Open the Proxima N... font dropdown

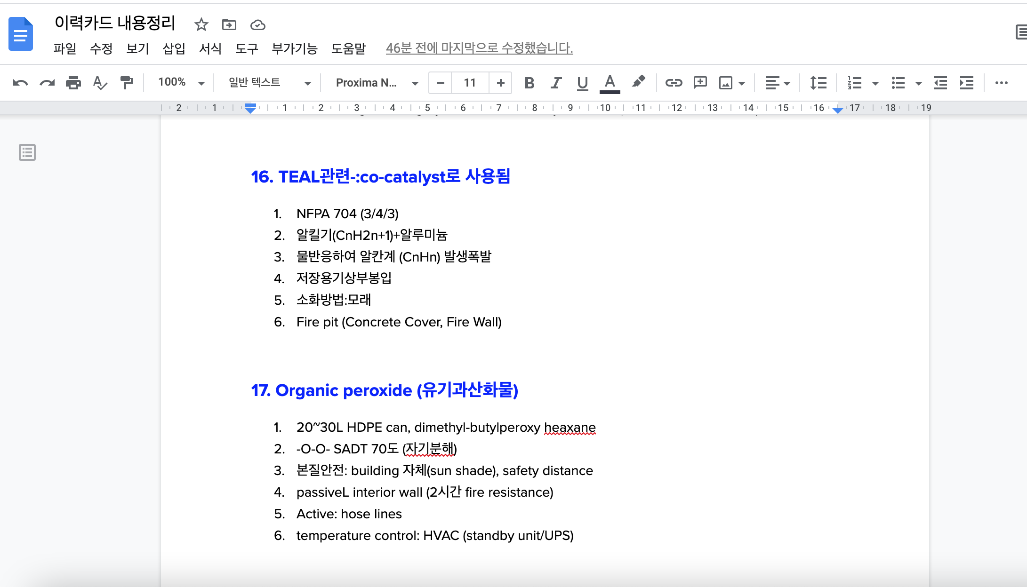[377, 82]
